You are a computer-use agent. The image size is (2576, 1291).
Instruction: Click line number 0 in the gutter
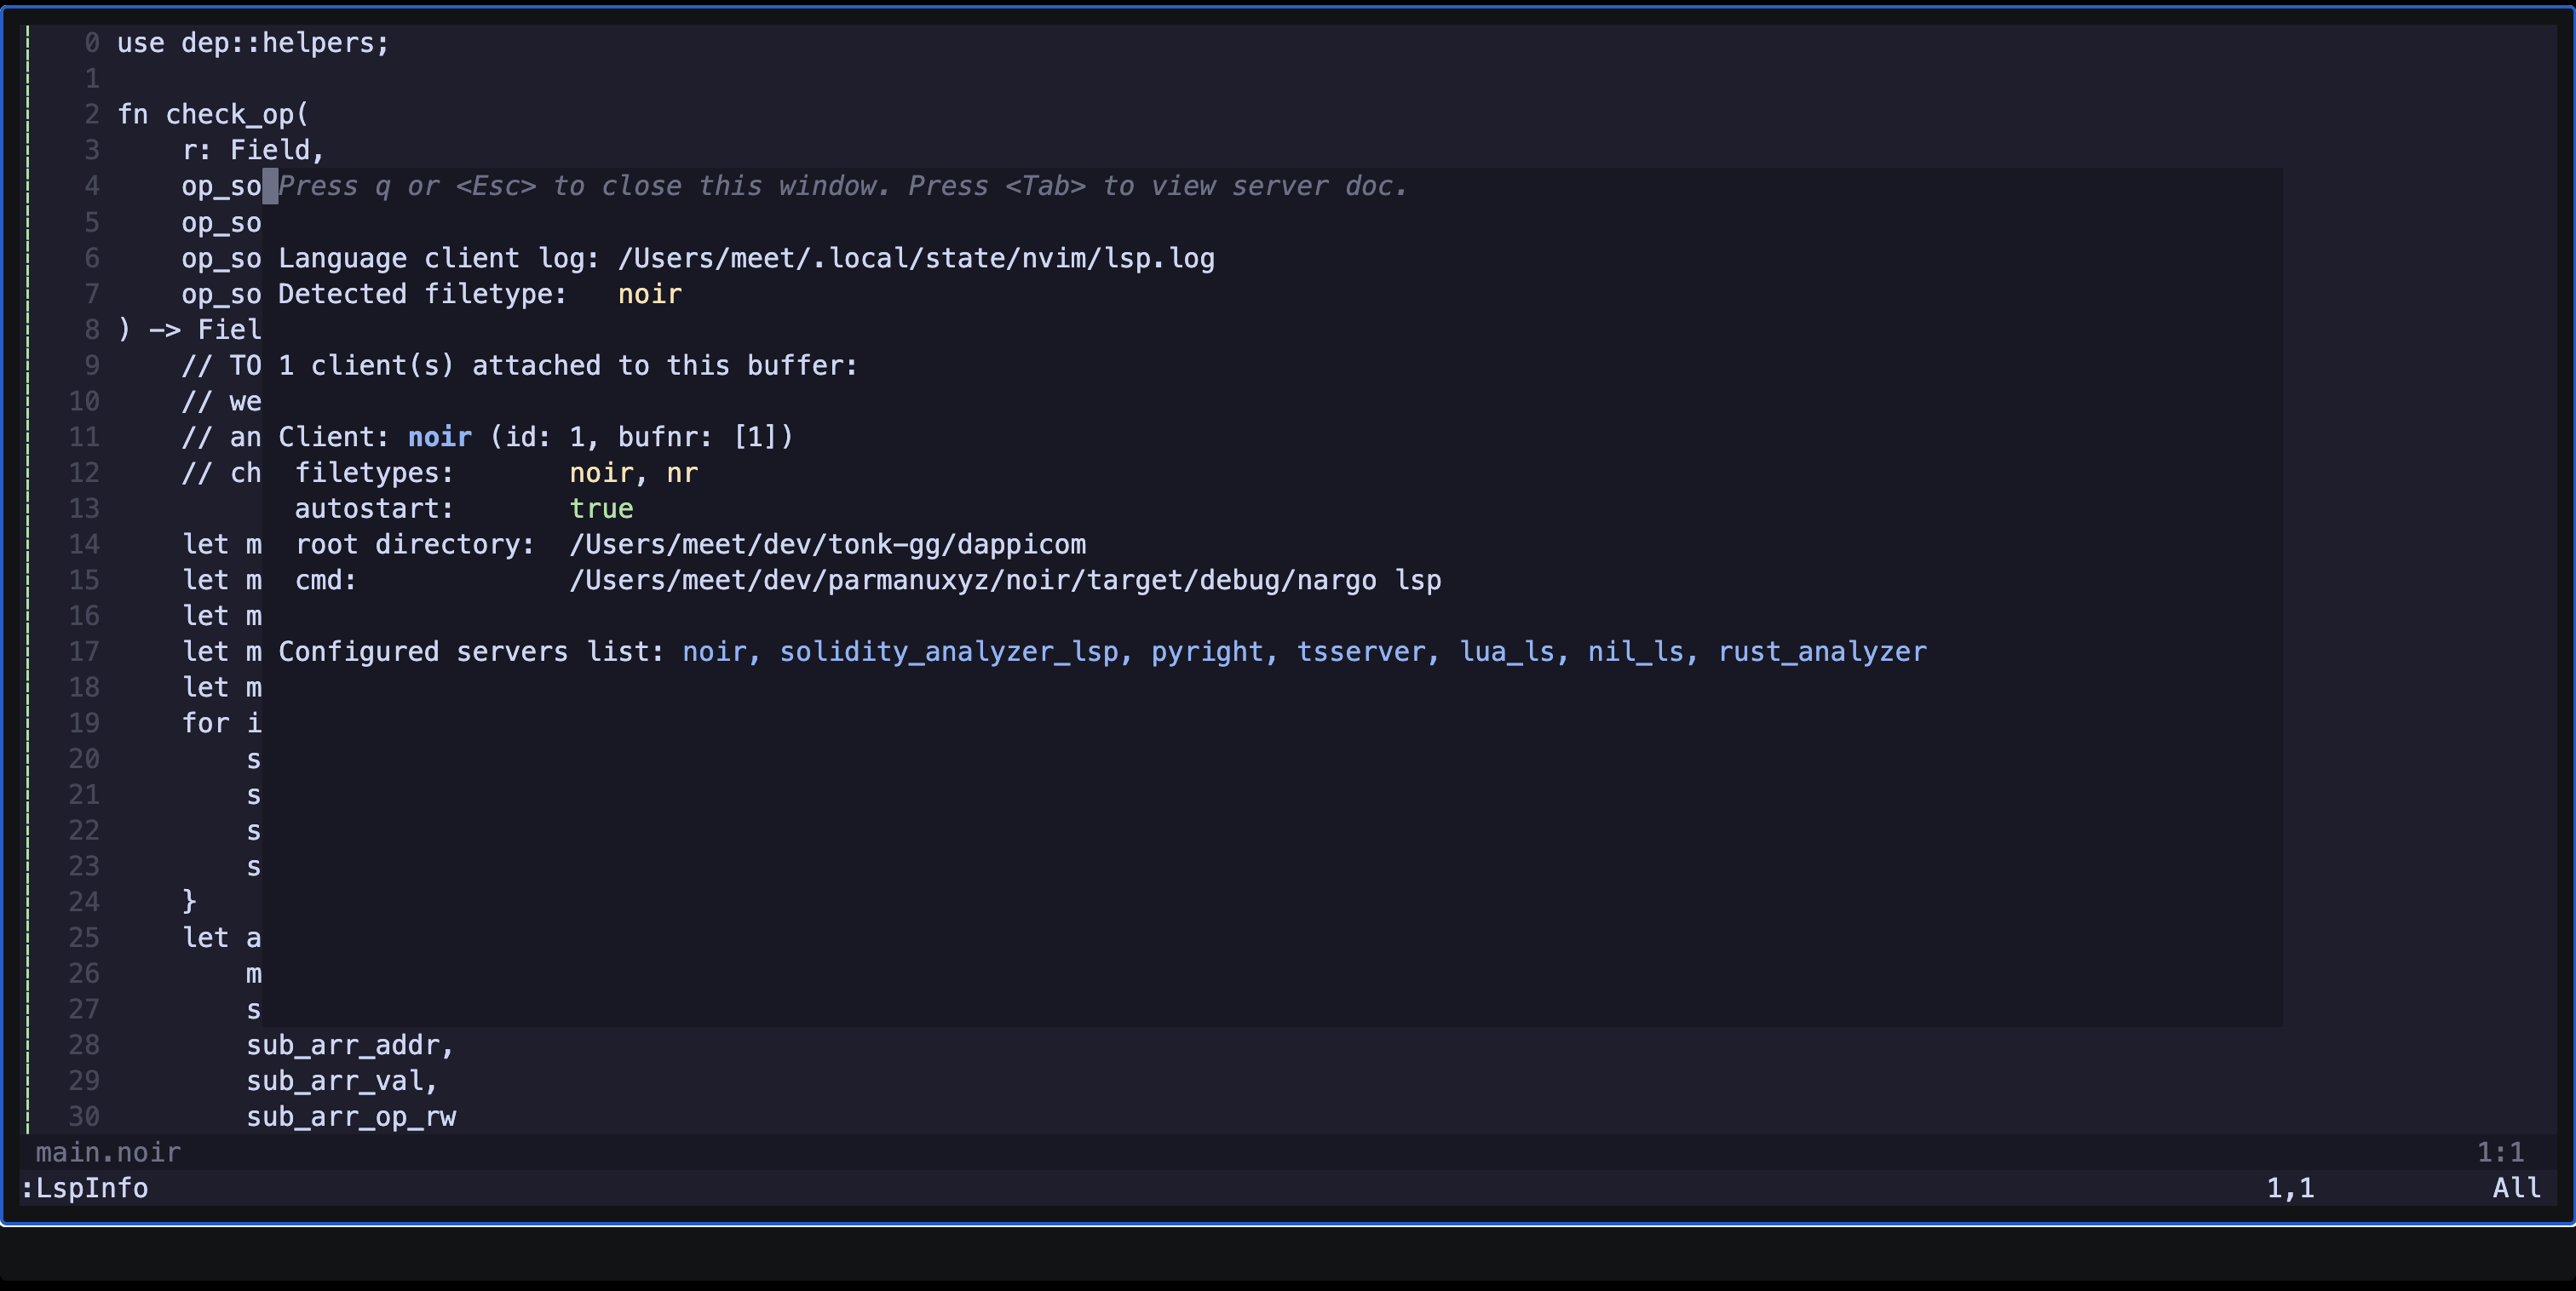click(x=92, y=43)
